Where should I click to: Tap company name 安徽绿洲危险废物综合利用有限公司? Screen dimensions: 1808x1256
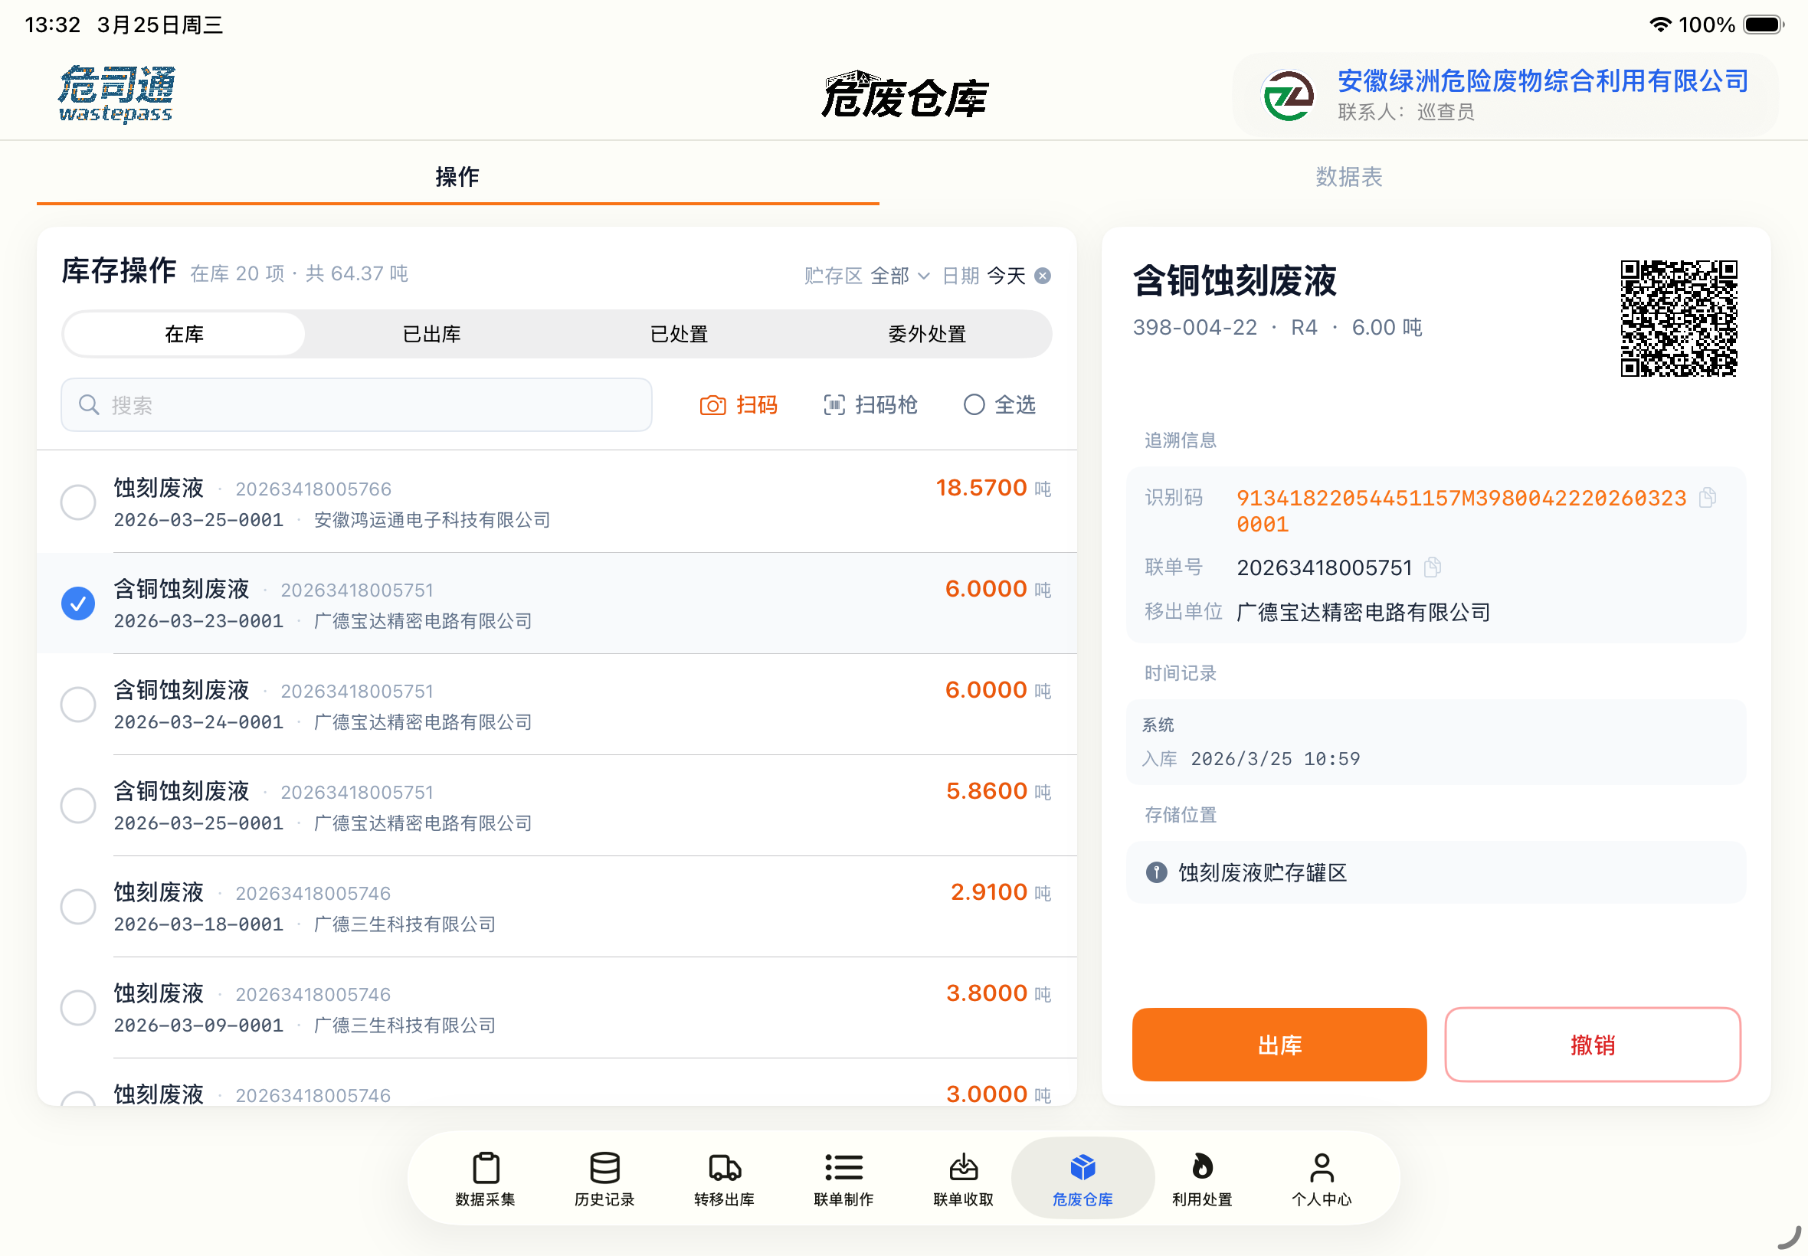click(x=1543, y=80)
